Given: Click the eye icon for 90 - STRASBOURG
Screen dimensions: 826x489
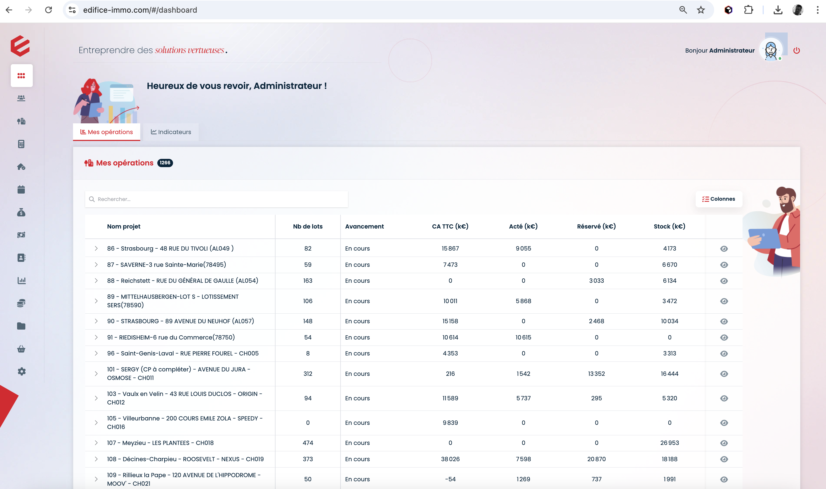Looking at the screenshot, I should pyautogui.click(x=724, y=321).
